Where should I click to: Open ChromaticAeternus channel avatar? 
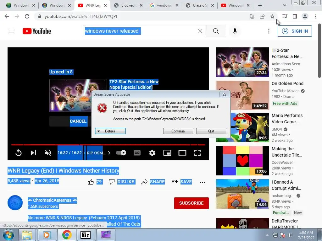click(x=15, y=203)
